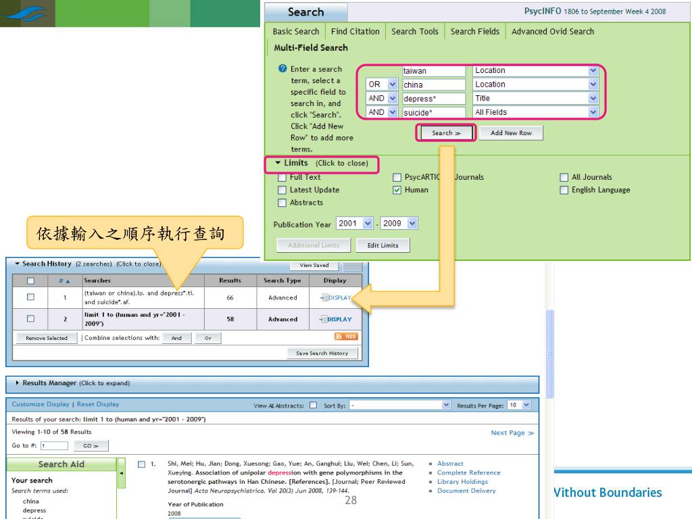Image resolution: width=692 pixels, height=519 pixels.
Task: Enable View All Abstracts checkbox
Action: (313, 405)
